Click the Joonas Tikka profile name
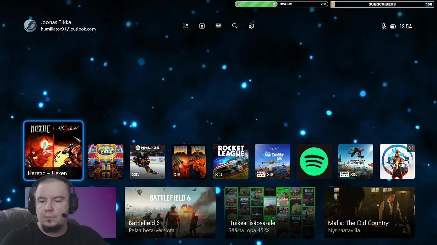The height and width of the screenshot is (245, 437). click(56, 22)
